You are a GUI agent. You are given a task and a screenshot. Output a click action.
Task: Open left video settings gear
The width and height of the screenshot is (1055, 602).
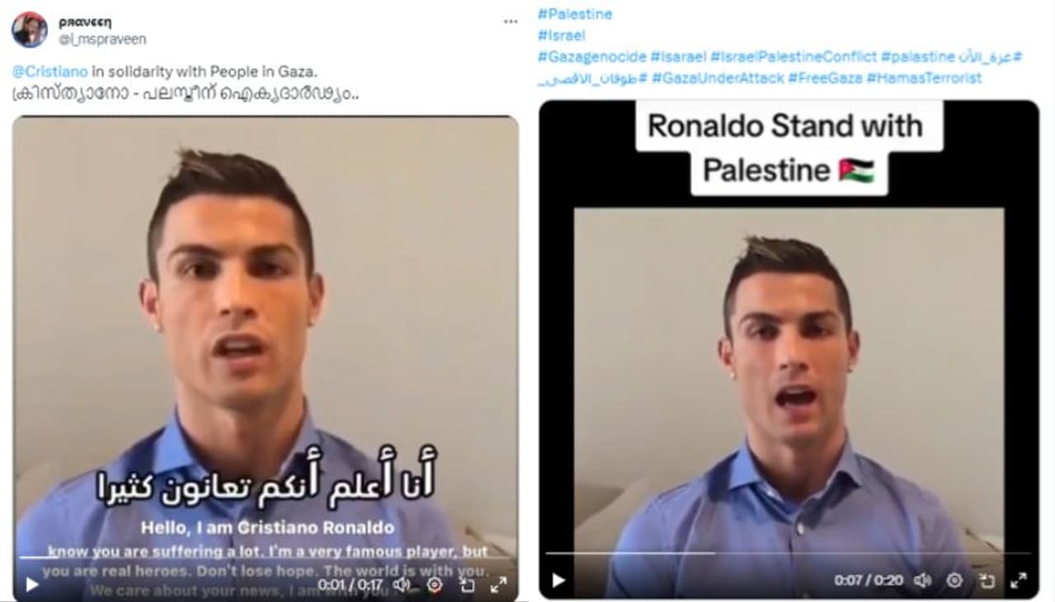pyautogui.click(x=434, y=585)
